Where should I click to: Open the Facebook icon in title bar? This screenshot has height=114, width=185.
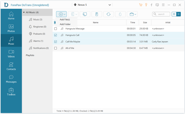point(151,5)
